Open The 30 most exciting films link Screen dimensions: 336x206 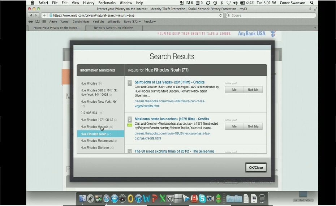point(174,151)
